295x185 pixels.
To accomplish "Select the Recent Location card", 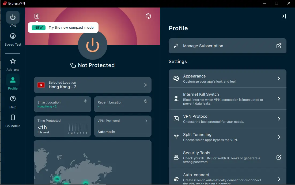I will (x=123, y=104).
